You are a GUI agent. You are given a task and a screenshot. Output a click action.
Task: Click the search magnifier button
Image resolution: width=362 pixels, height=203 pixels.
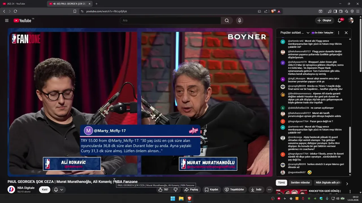coord(227,20)
